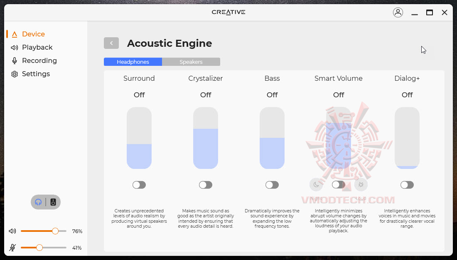Select Night mode moon icon
The image size is (457, 260).
pyautogui.click(x=316, y=185)
